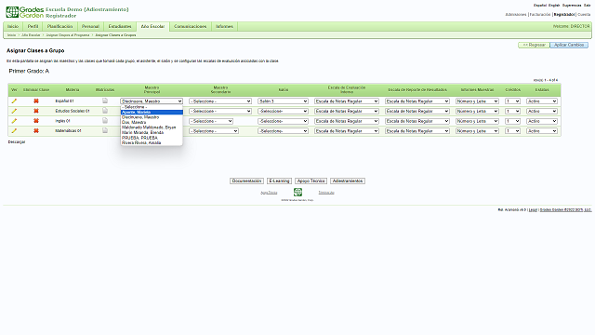The height and width of the screenshot is (335, 595).
Task: Switch language to English in header
Action: pos(554,6)
